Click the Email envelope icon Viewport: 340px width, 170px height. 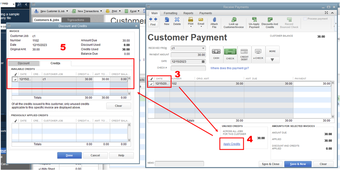coord(201,19)
